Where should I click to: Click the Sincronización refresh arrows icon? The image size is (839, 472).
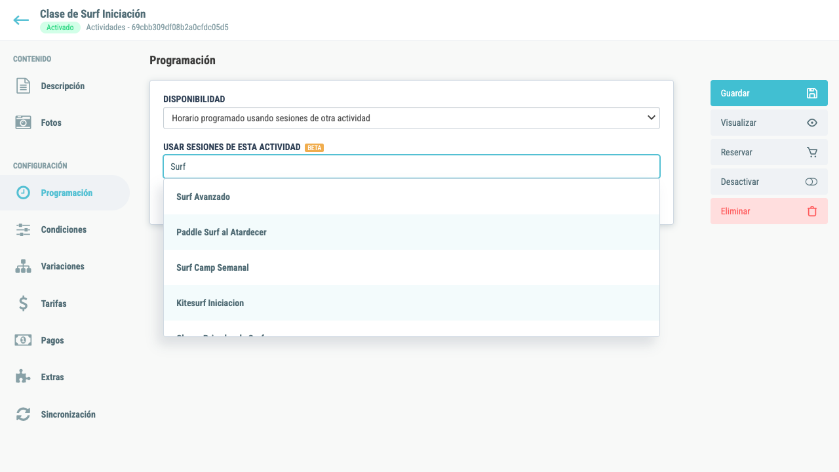(23, 414)
